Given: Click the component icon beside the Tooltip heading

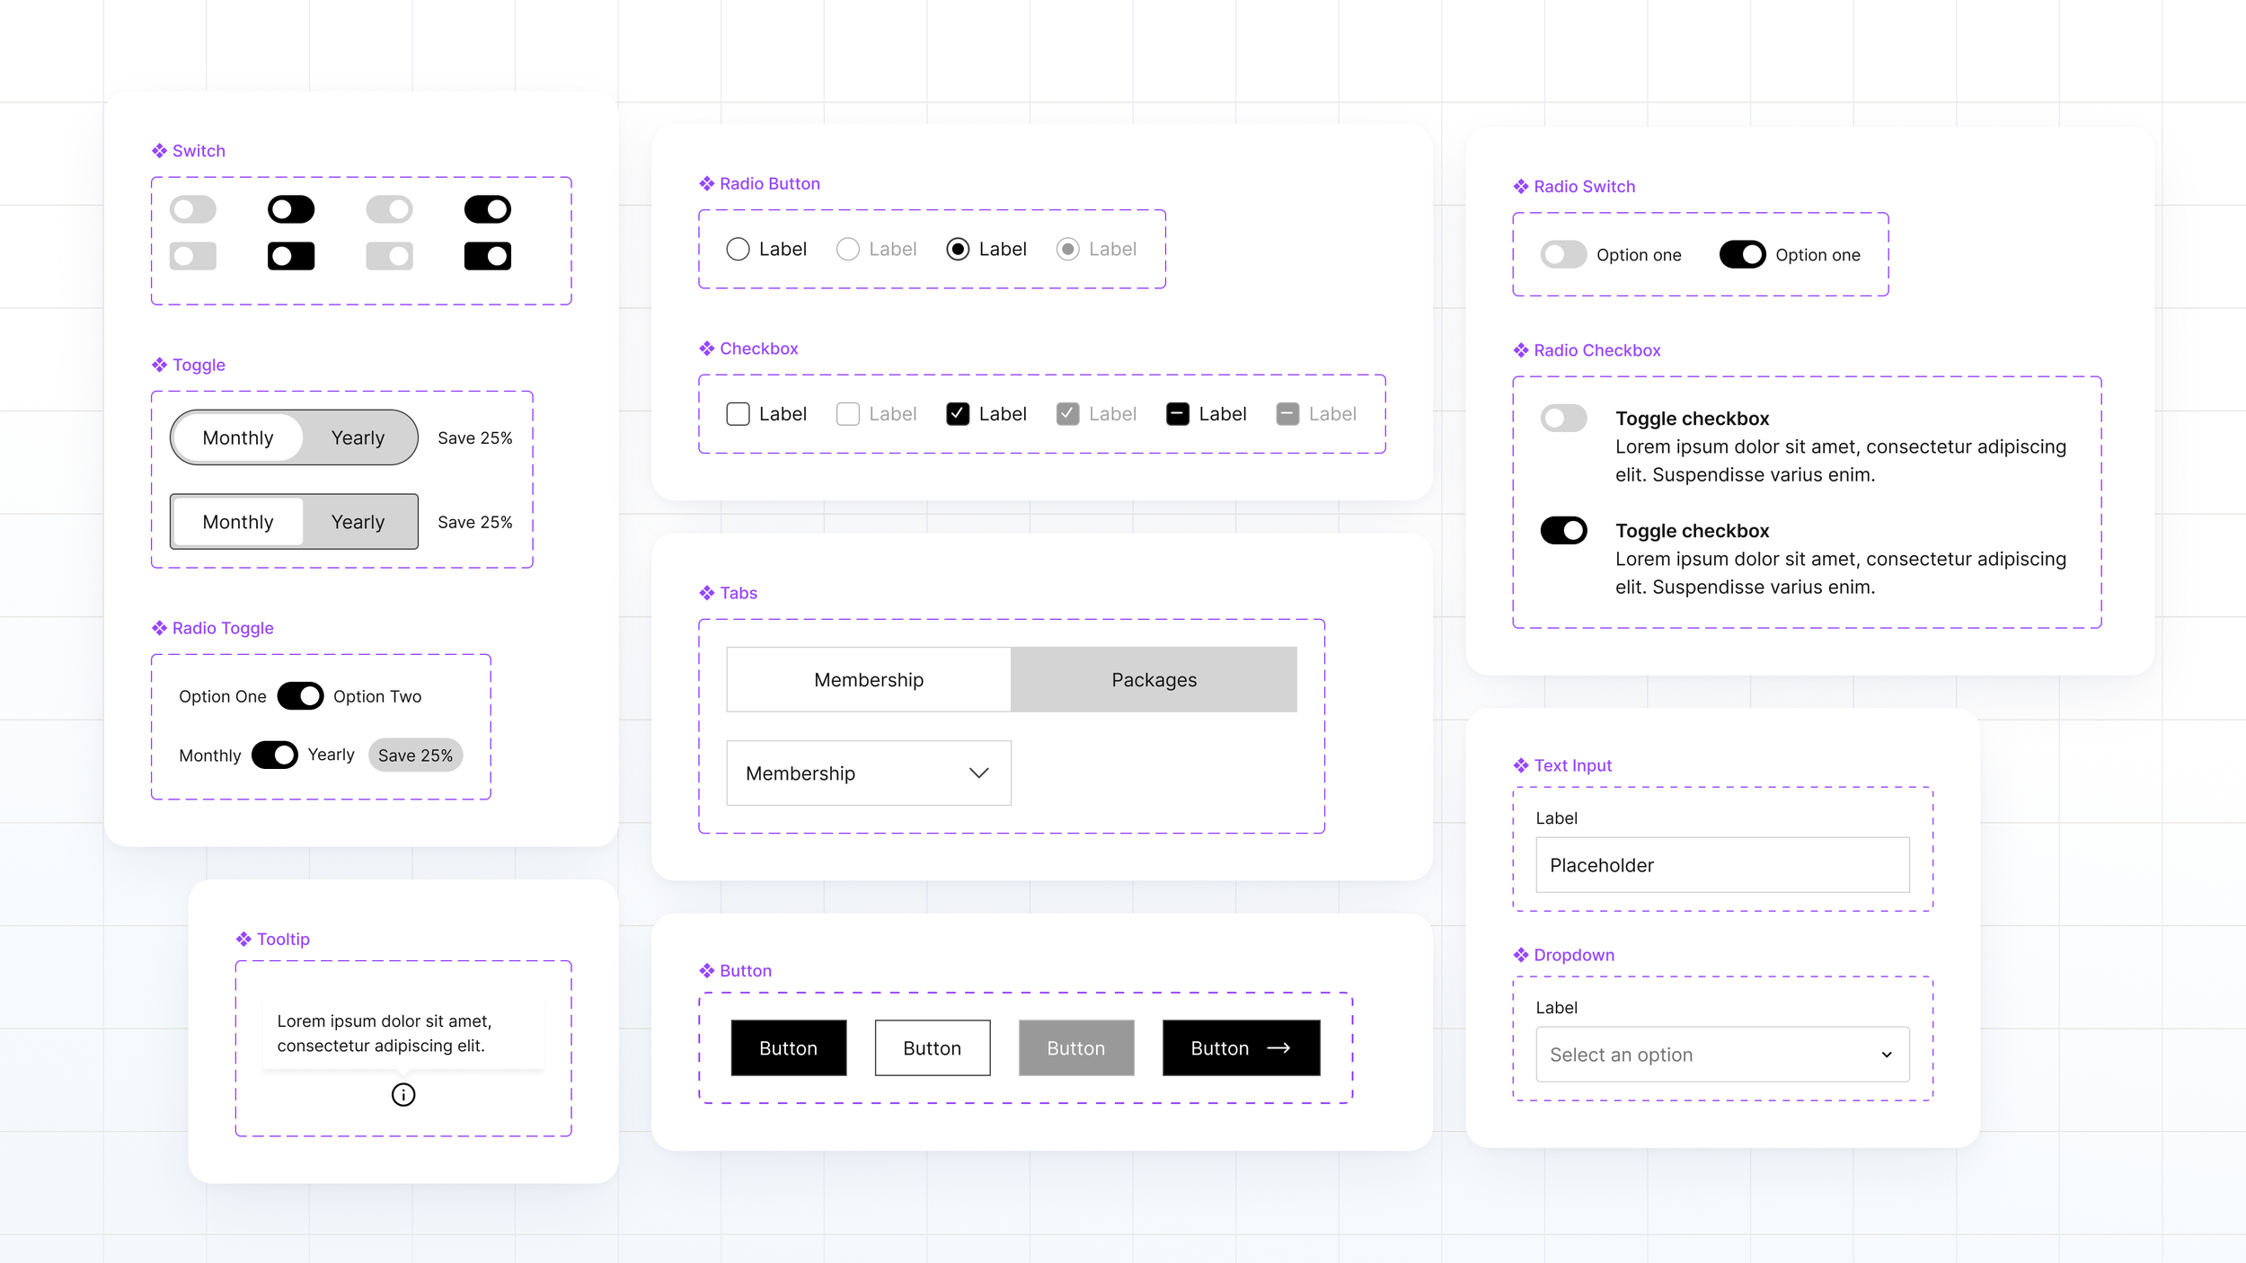Looking at the screenshot, I should point(243,939).
